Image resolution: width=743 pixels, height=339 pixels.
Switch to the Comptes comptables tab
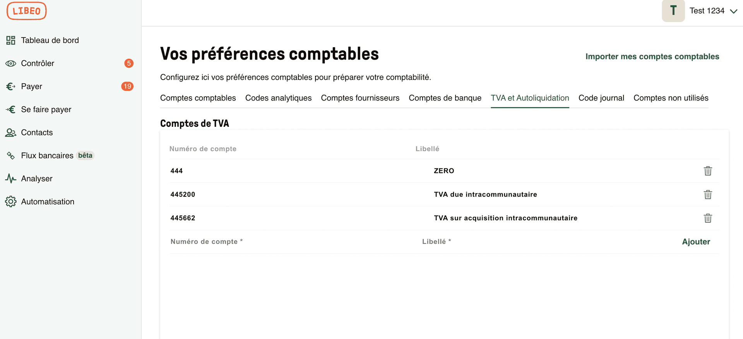tap(198, 98)
